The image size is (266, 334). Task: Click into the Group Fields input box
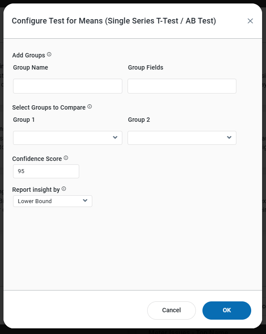tap(182, 86)
